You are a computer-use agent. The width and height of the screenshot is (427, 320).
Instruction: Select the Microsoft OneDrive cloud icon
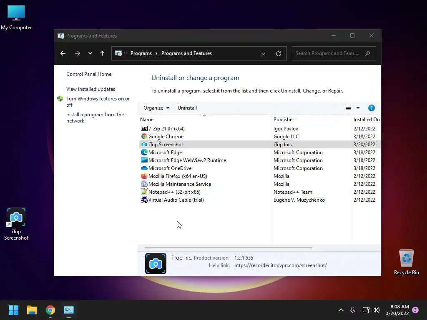coord(144,168)
